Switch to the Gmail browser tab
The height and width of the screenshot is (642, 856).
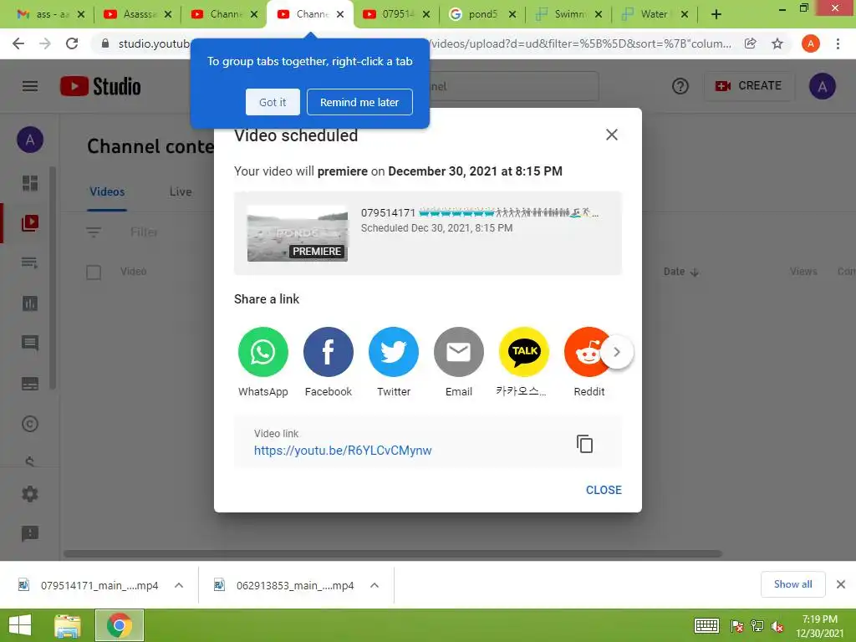(x=51, y=14)
